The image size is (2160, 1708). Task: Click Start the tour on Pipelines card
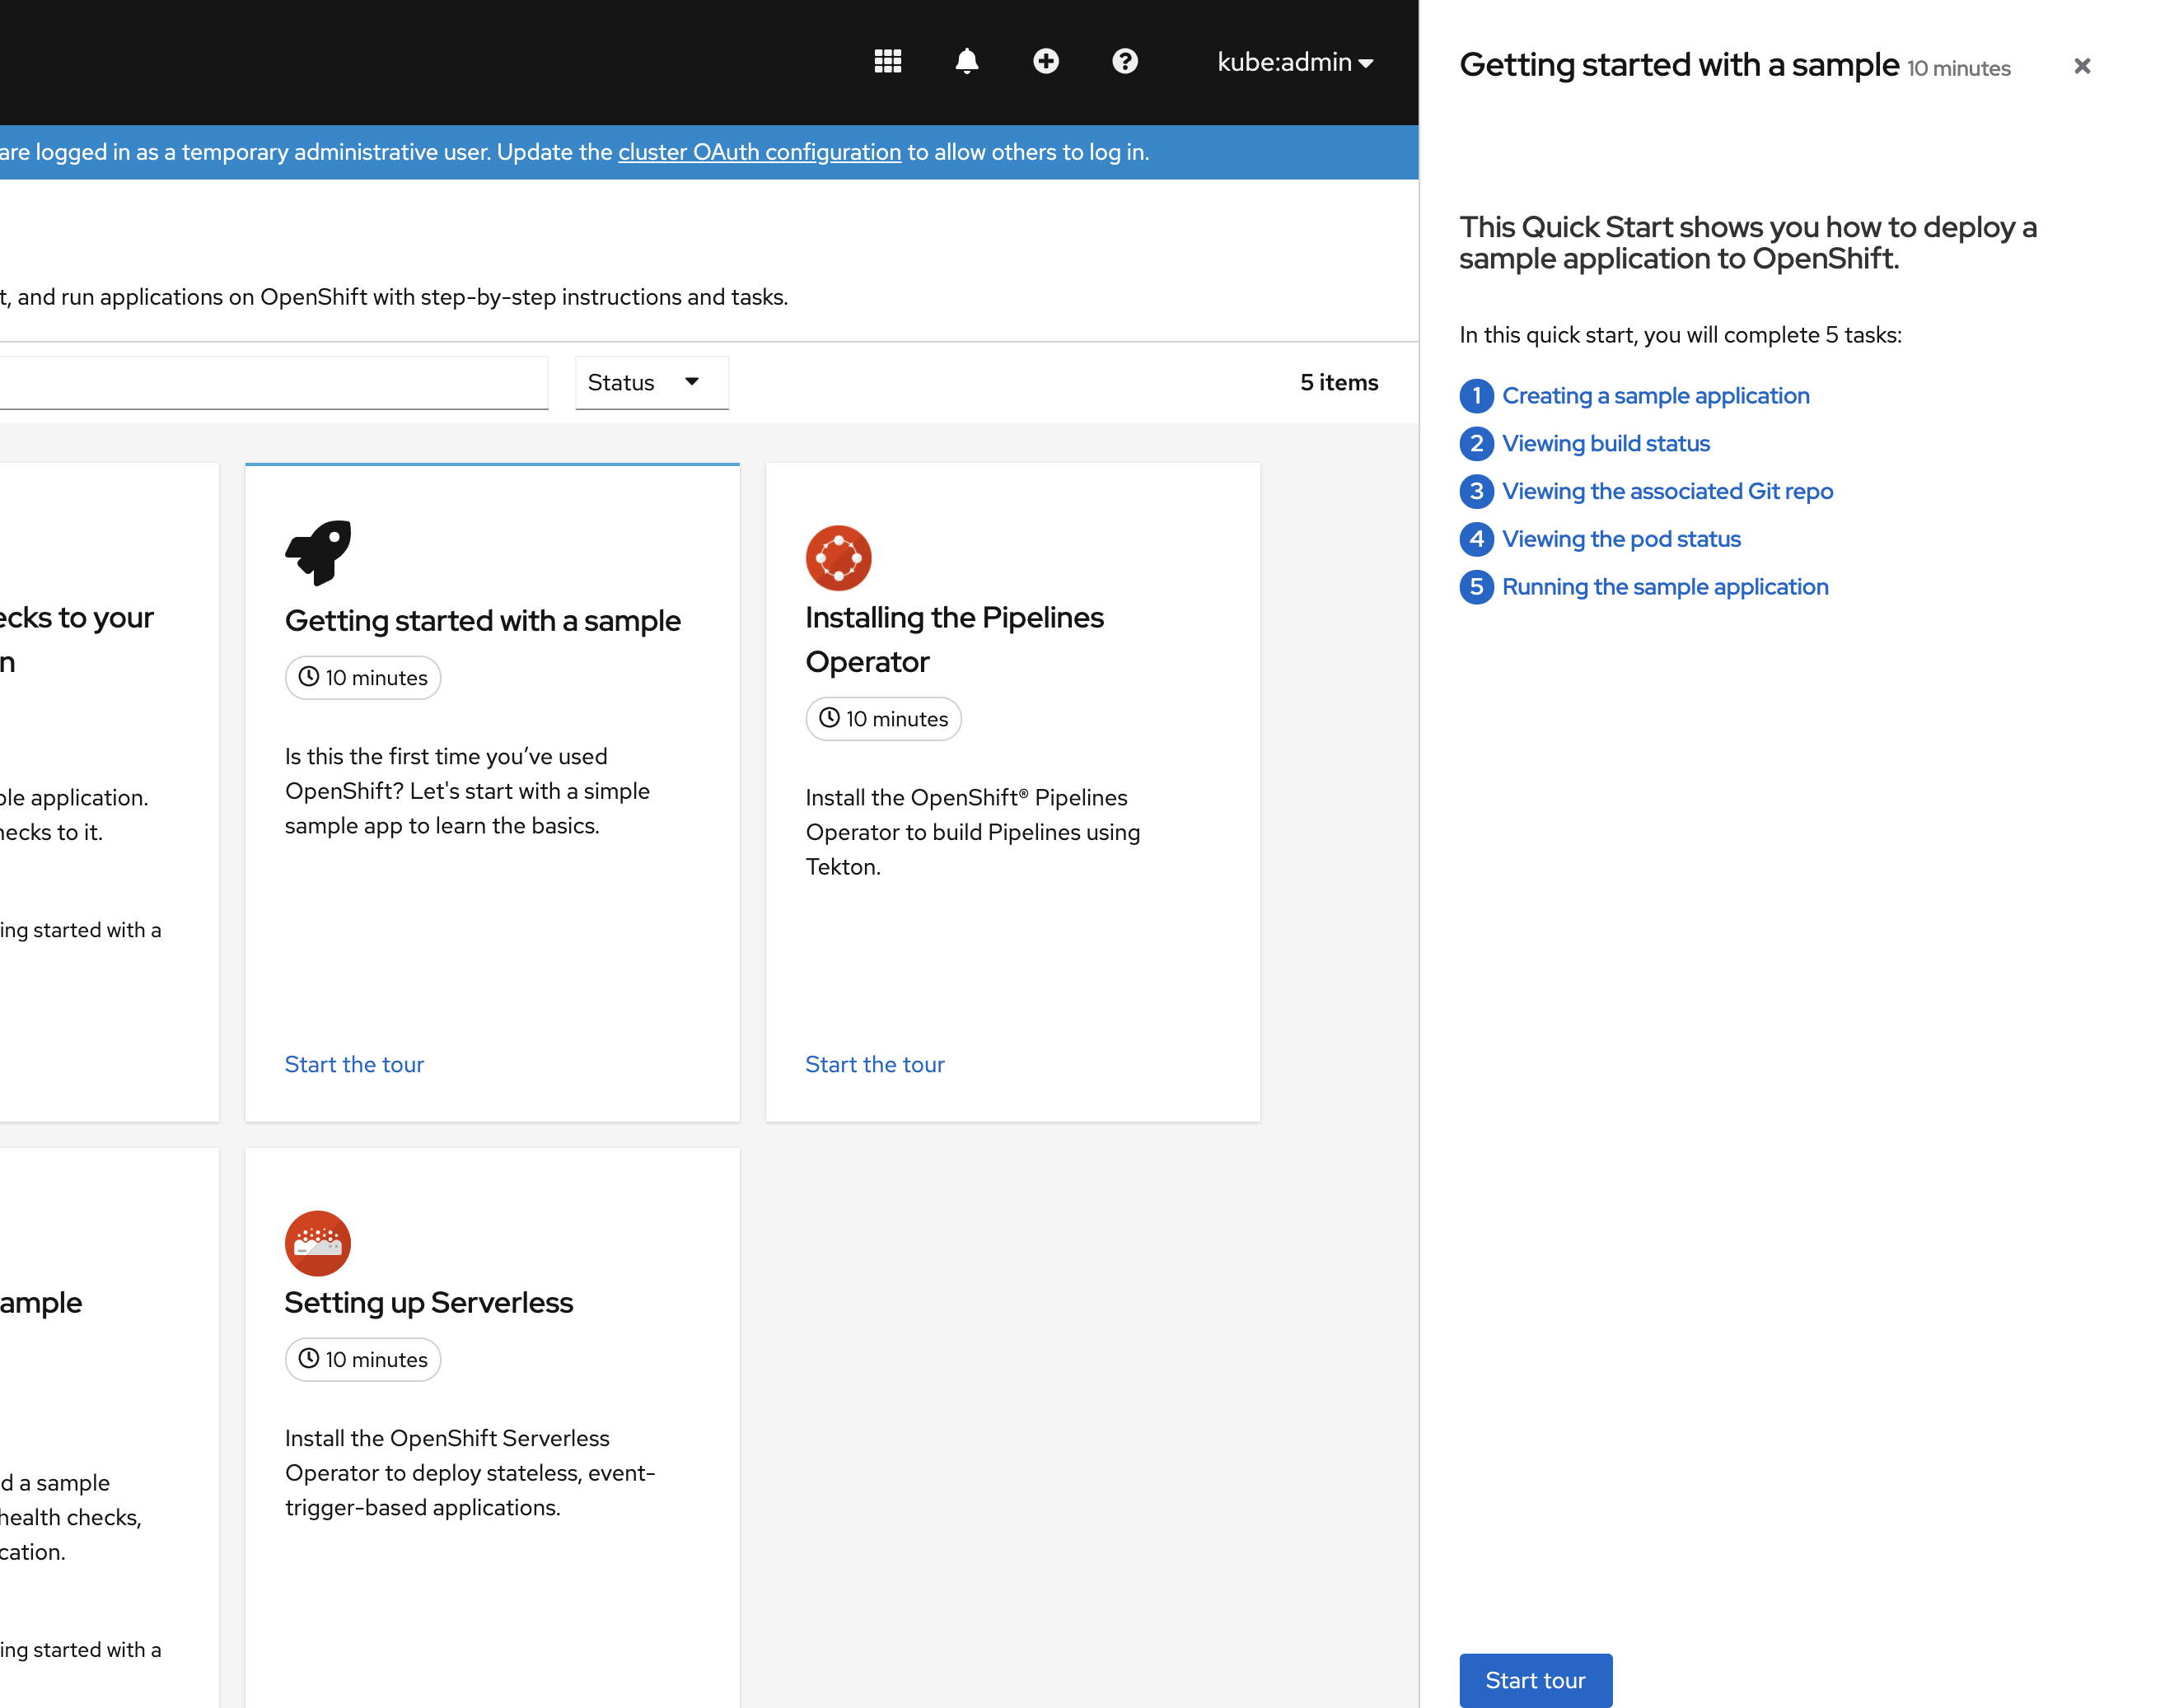[874, 1064]
